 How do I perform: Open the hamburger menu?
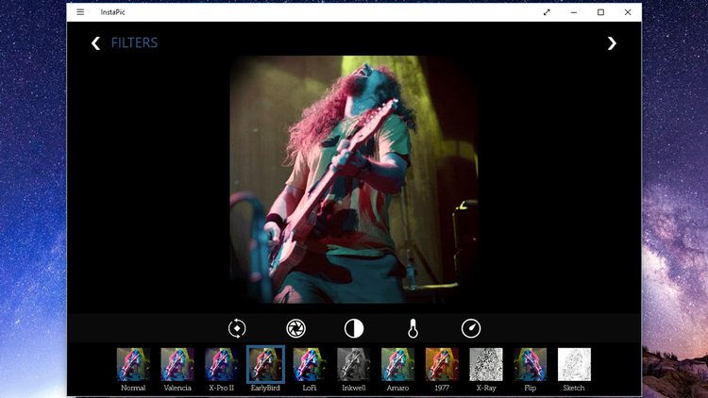80,12
